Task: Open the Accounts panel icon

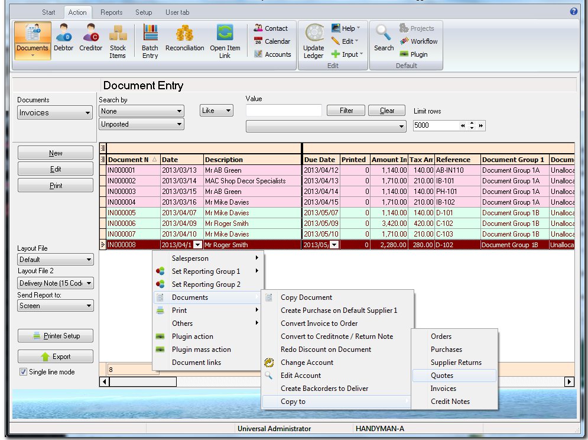Action: point(272,54)
